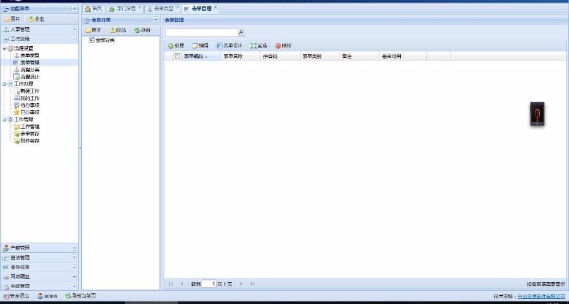Collapse the 功能菜单 side panel
The image size is (569, 304).
point(75,8)
